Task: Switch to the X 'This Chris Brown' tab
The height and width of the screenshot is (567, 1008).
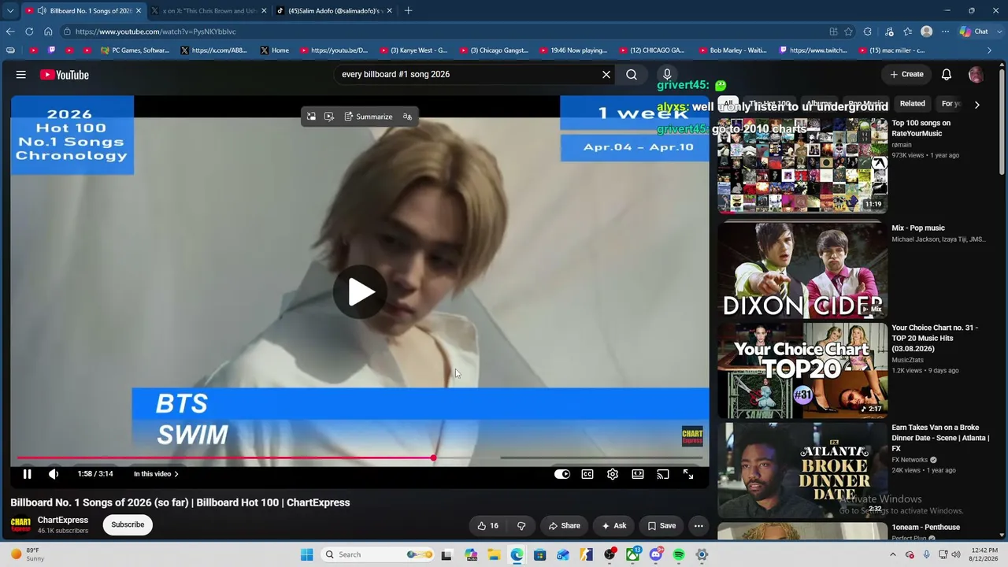Action: point(210,11)
